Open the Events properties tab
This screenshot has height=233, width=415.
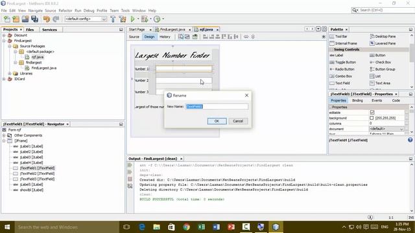377,101
